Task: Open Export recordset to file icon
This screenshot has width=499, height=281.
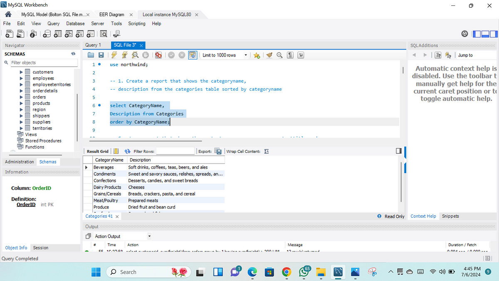Action: point(217,152)
